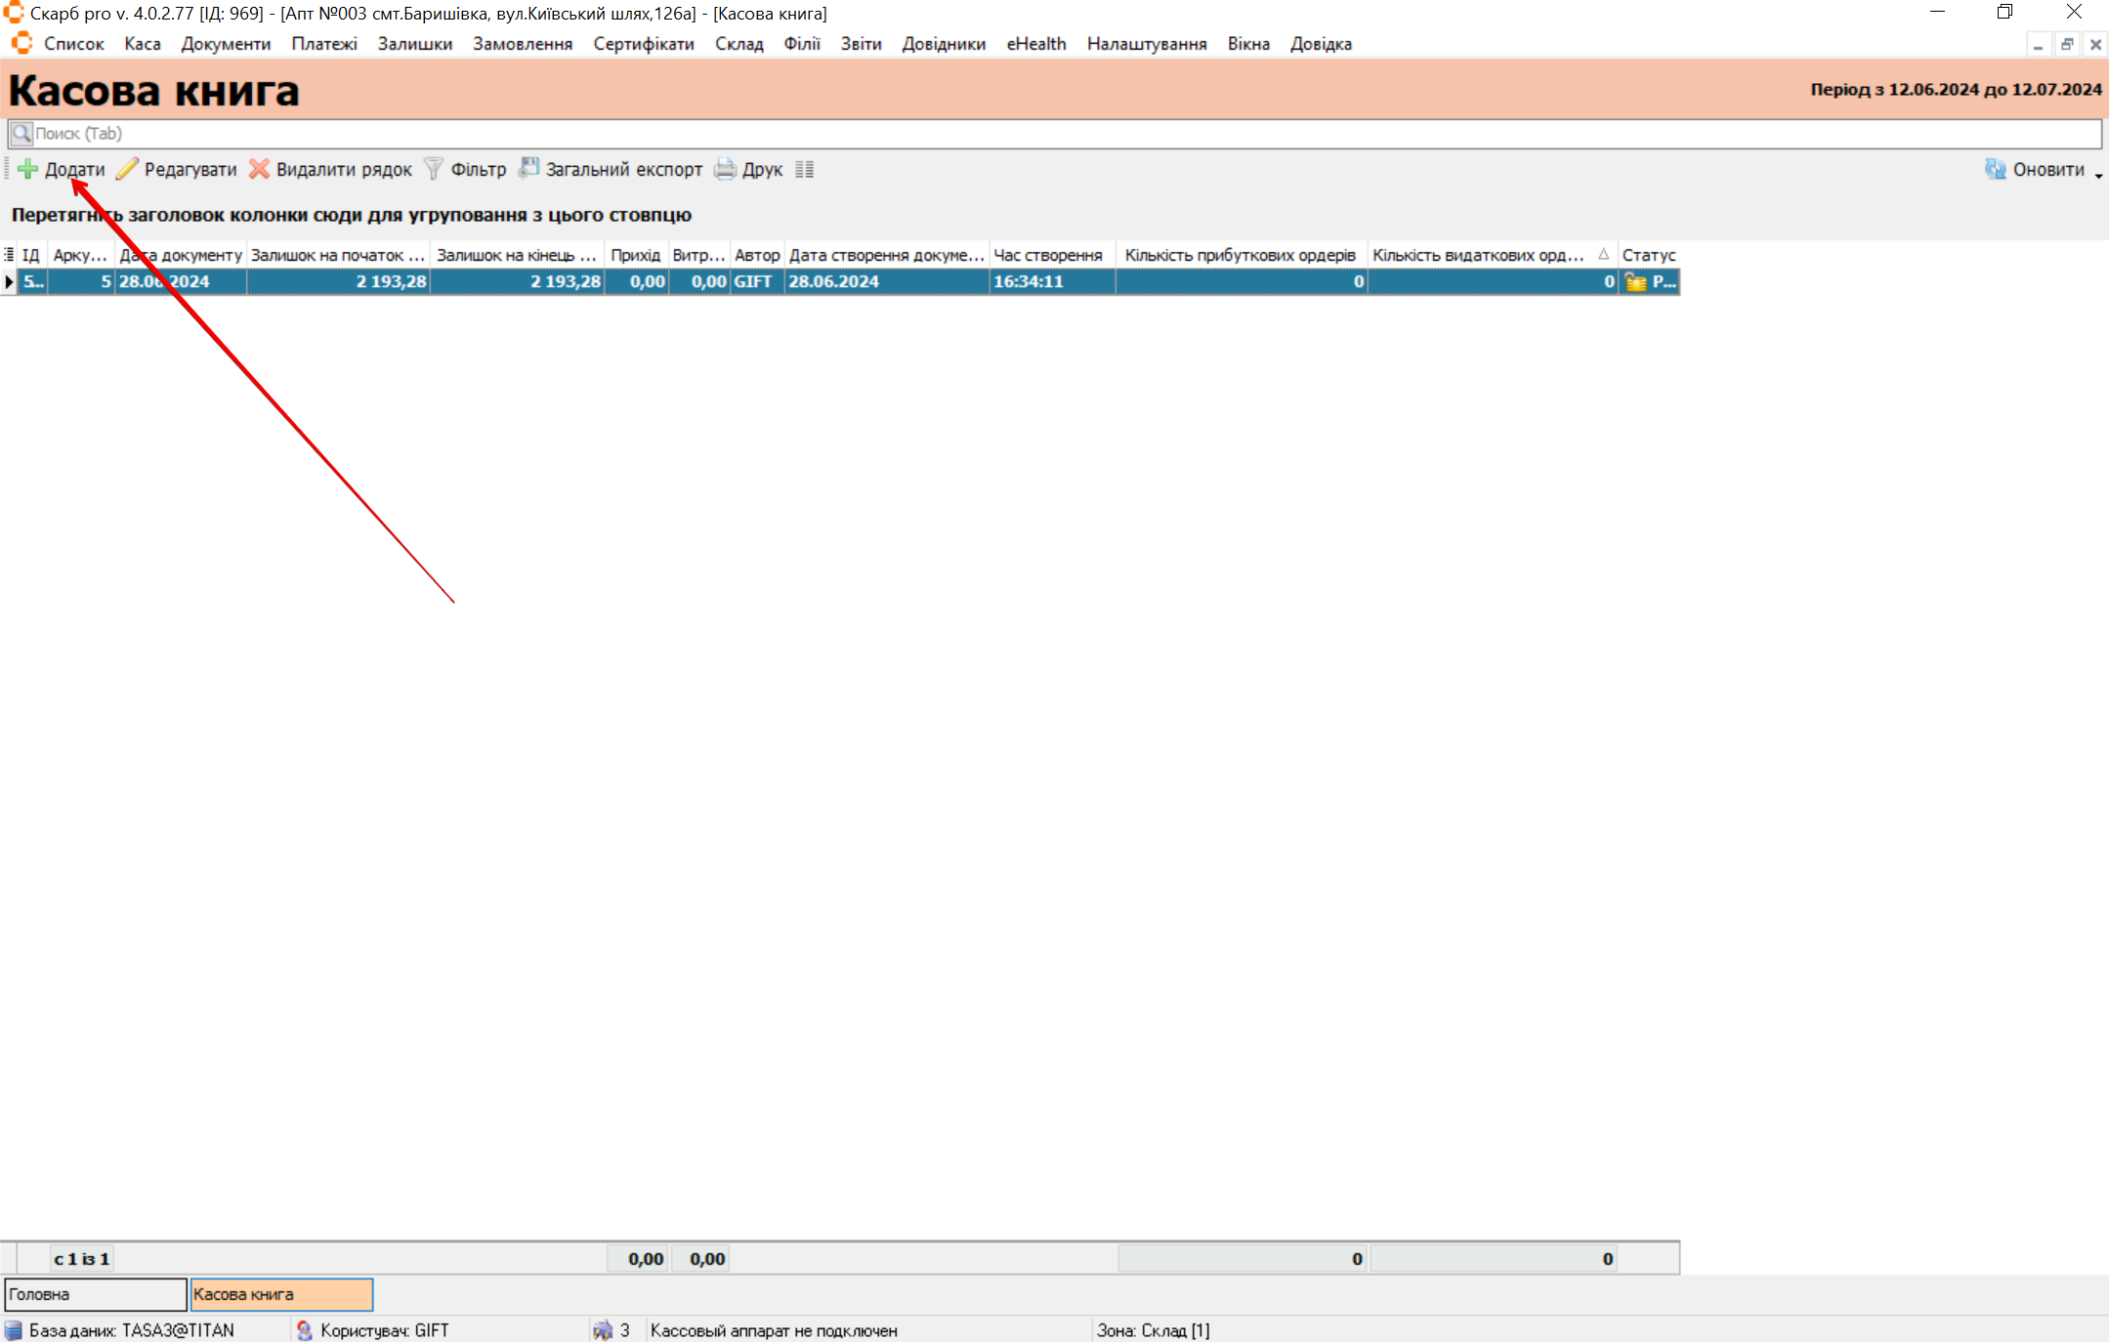Click the row indicator arrow of the first record

[x=9, y=281]
